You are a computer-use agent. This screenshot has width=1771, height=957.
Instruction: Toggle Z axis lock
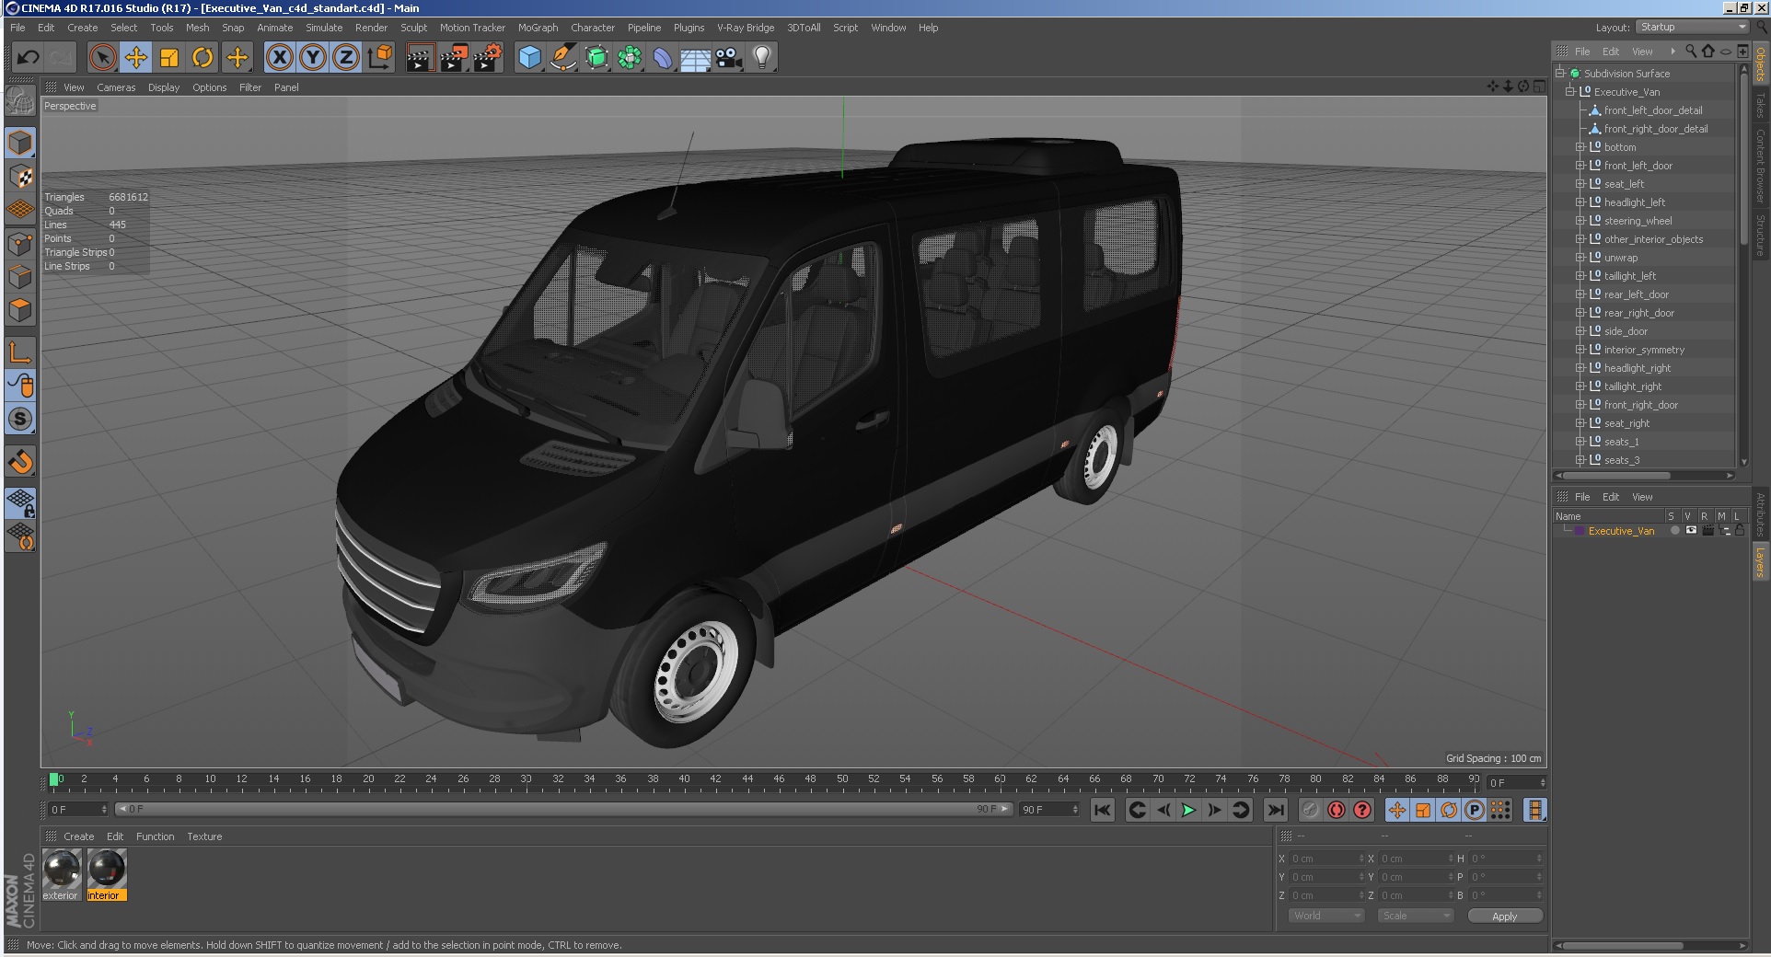[346, 58]
